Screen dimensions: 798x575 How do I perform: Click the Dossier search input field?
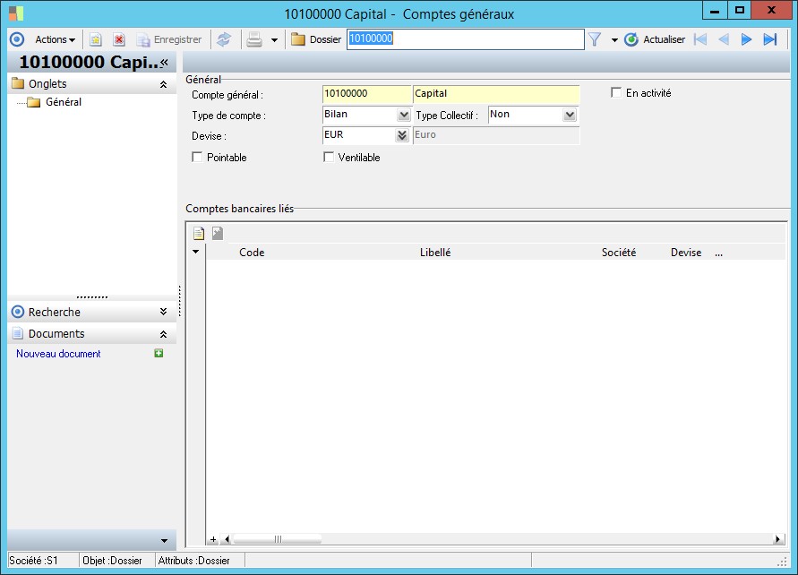click(x=465, y=39)
